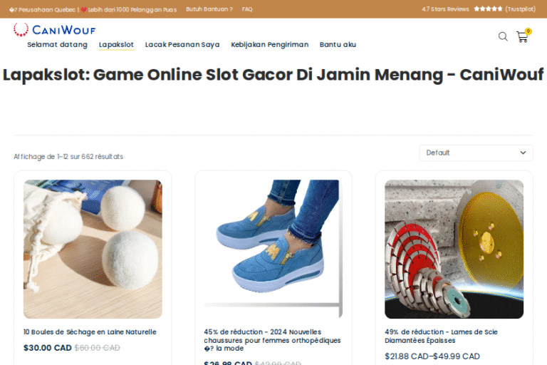Open Kebijakan Pengiriman menu item
Image resolution: width=547 pixels, height=365 pixels.
coord(270,44)
